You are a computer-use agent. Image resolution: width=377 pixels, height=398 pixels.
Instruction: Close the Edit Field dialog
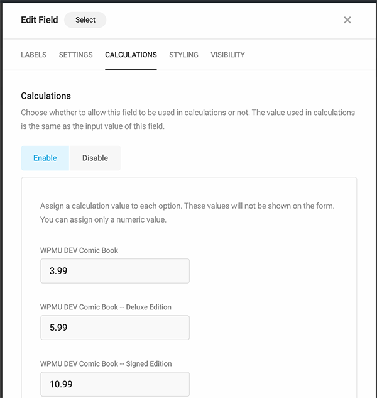point(347,20)
